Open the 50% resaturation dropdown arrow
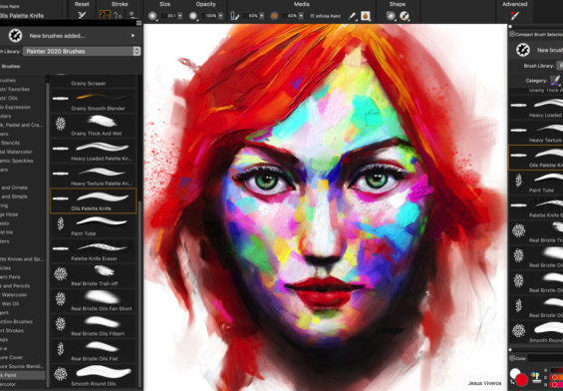This screenshot has width=563, height=391. [262, 16]
